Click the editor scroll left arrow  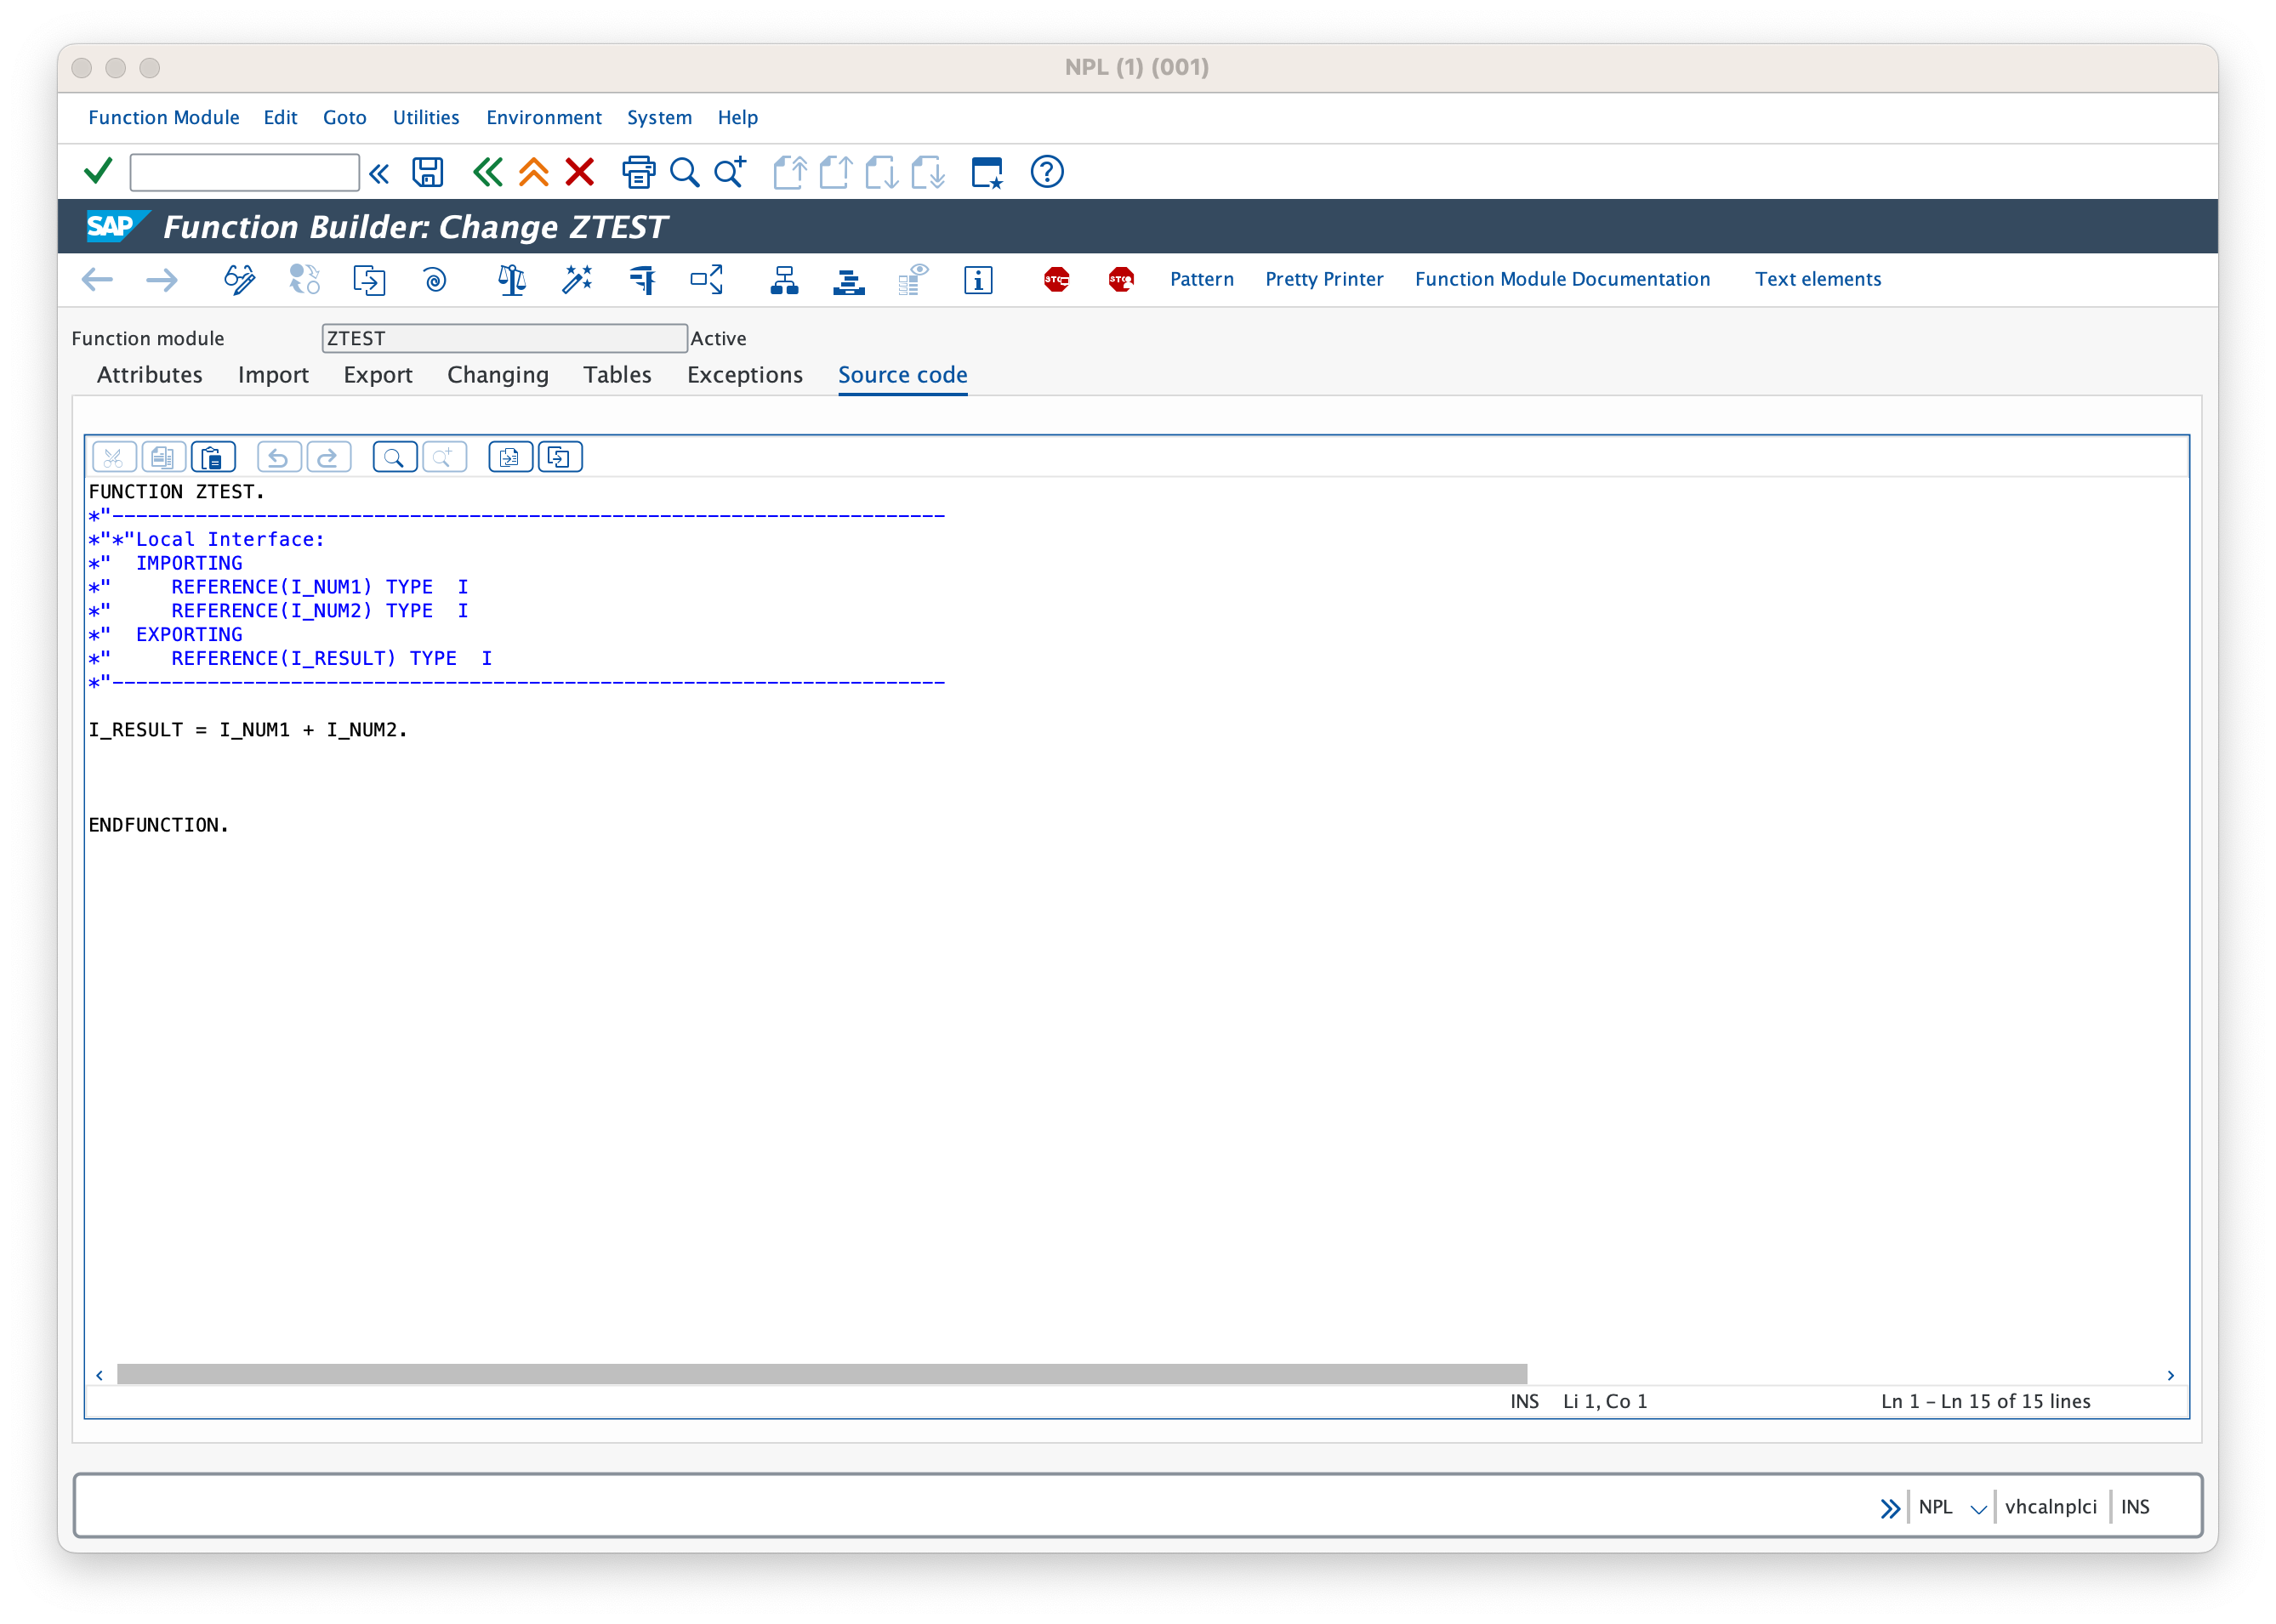99,1375
